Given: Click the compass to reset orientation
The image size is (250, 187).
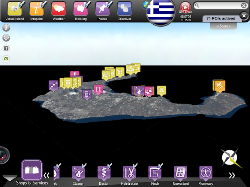Looking at the screenshot, I should [231, 158].
